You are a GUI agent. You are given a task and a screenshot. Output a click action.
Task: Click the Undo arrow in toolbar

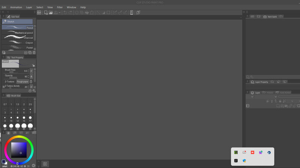[65, 12]
